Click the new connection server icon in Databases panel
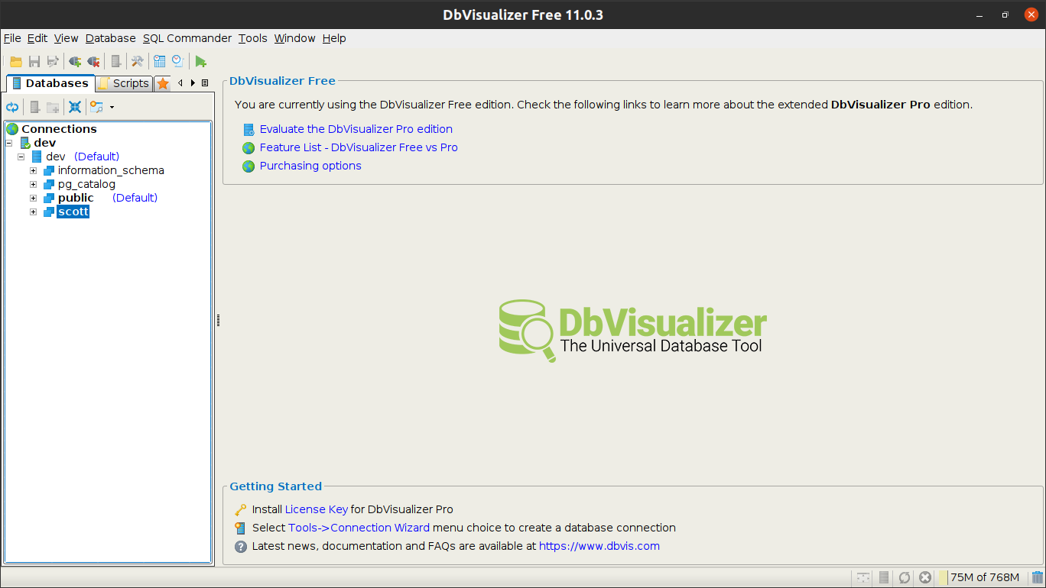The width and height of the screenshot is (1046, 588). pyautogui.click(x=34, y=107)
